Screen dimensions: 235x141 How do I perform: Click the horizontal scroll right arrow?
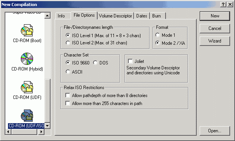[41, 132]
